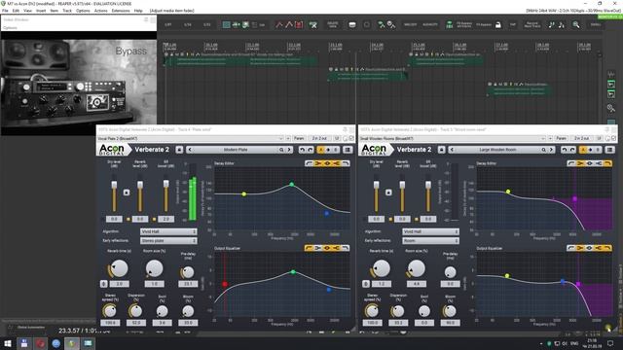This screenshot has width=623, height=350.
Task: Open Early reflections Room dropdown in right plugin
Action: point(430,240)
